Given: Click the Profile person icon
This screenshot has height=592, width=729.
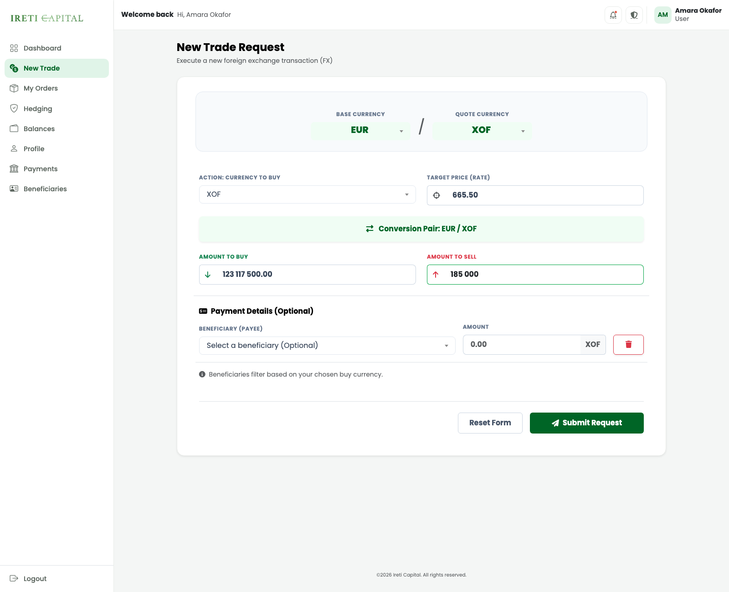Looking at the screenshot, I should point(14,148).
